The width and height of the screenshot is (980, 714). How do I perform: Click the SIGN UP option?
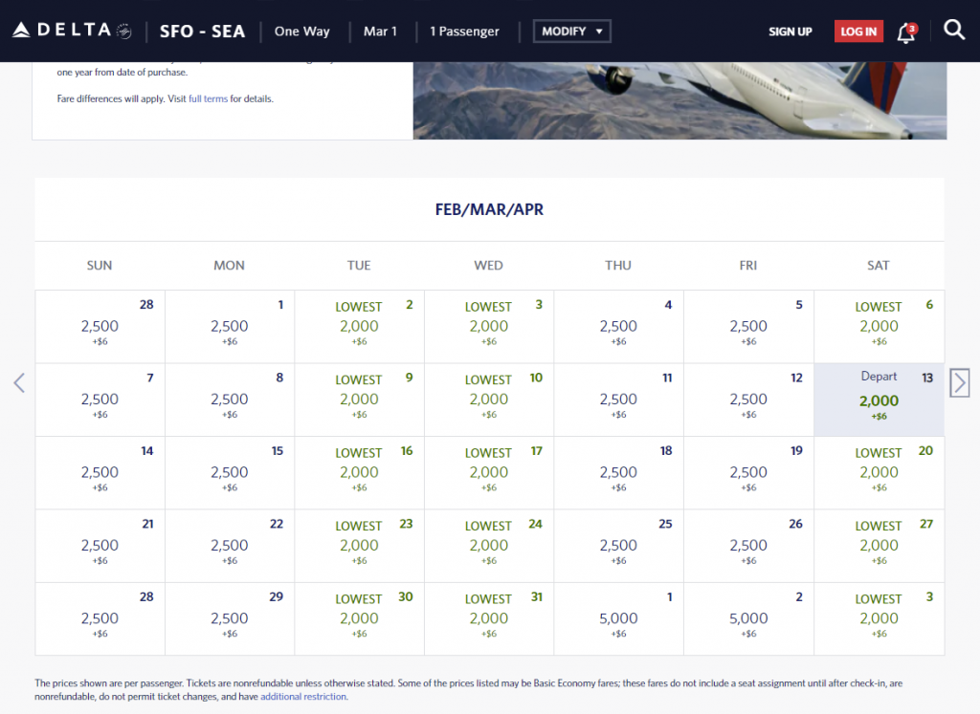(790, 32)
